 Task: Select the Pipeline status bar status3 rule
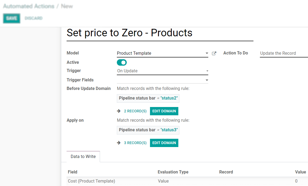tap(148, 130)
